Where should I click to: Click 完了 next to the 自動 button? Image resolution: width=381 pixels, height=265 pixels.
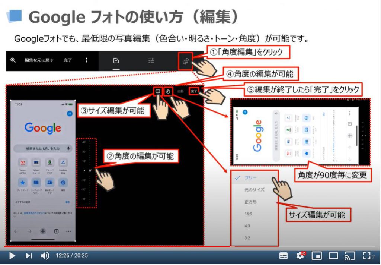tap(193, 91)
